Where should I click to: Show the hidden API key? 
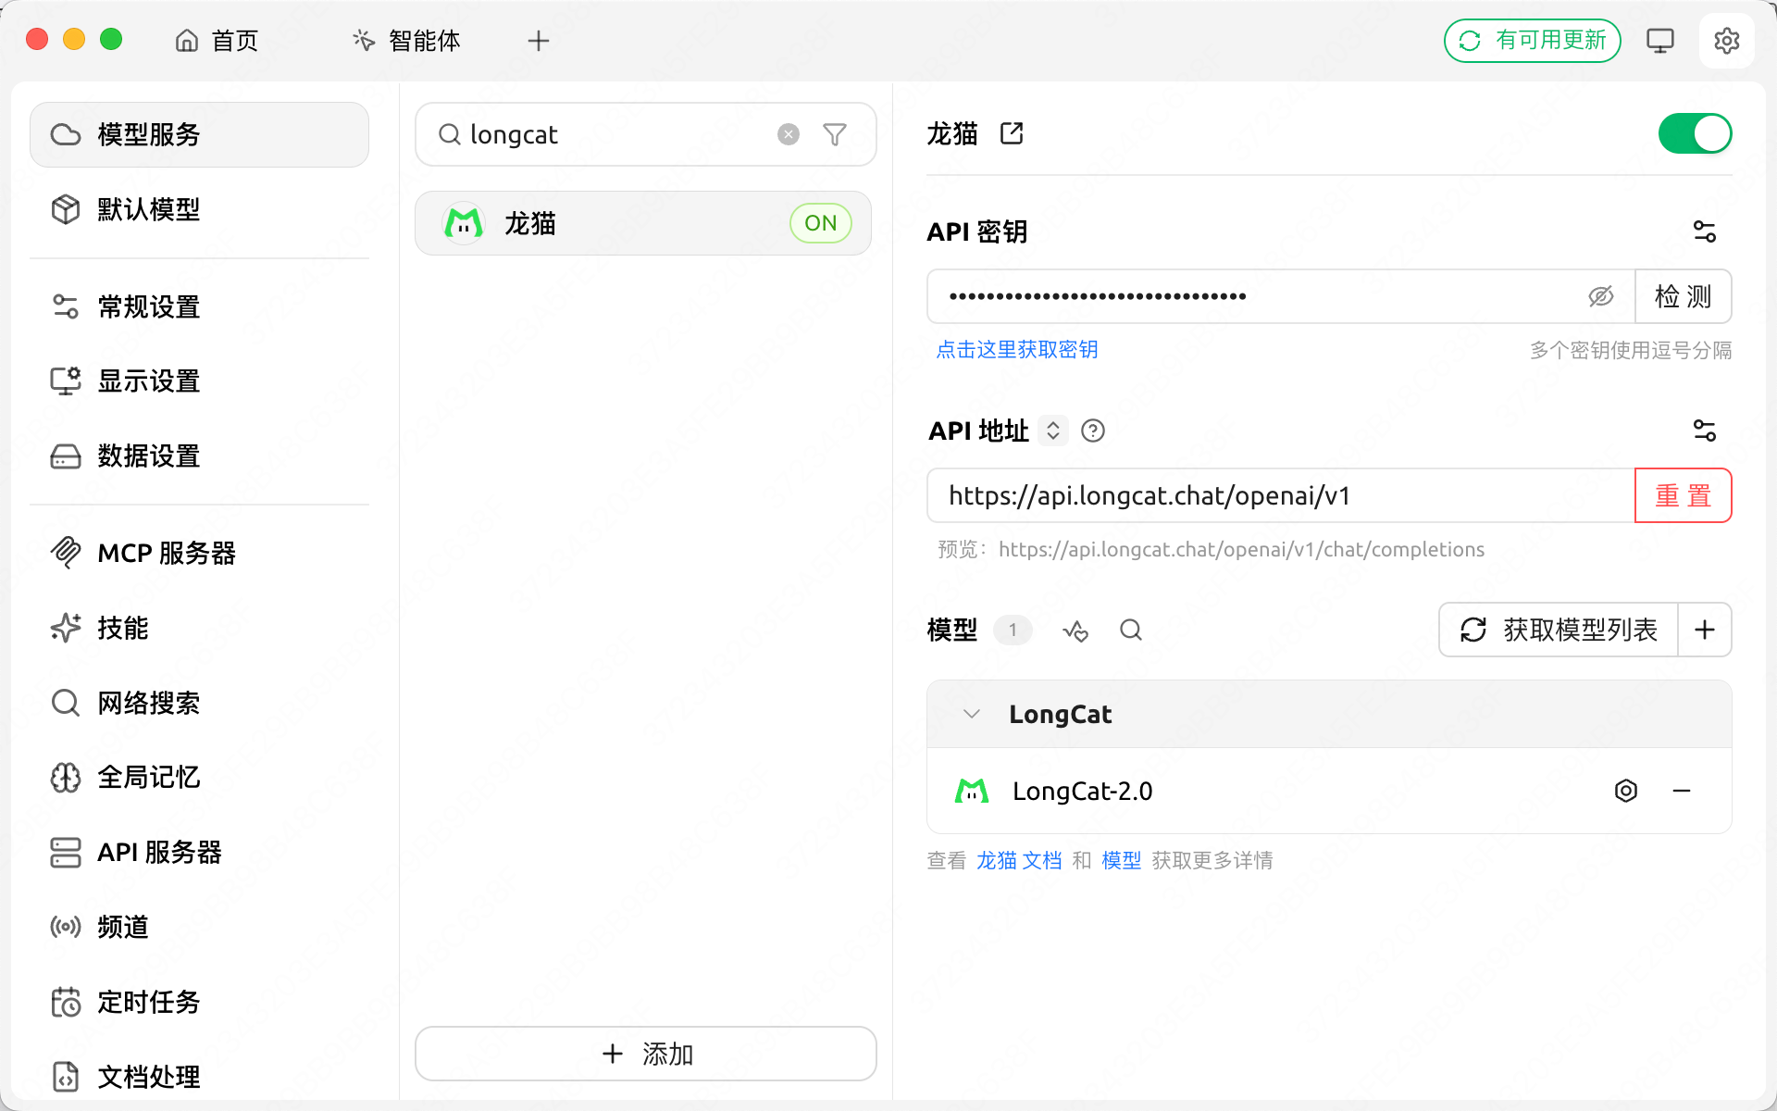point(1601,296)
